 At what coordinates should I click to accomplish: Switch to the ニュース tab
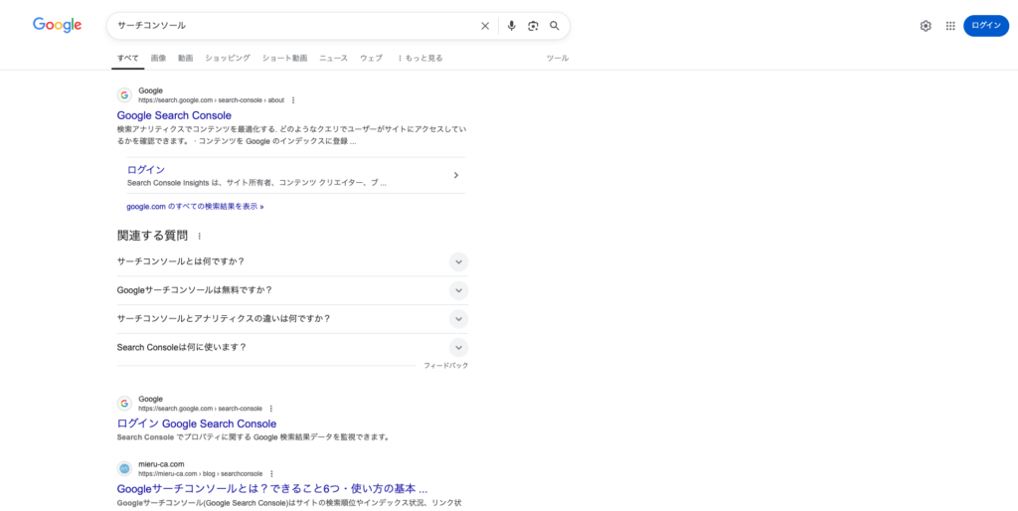point(333,58)
